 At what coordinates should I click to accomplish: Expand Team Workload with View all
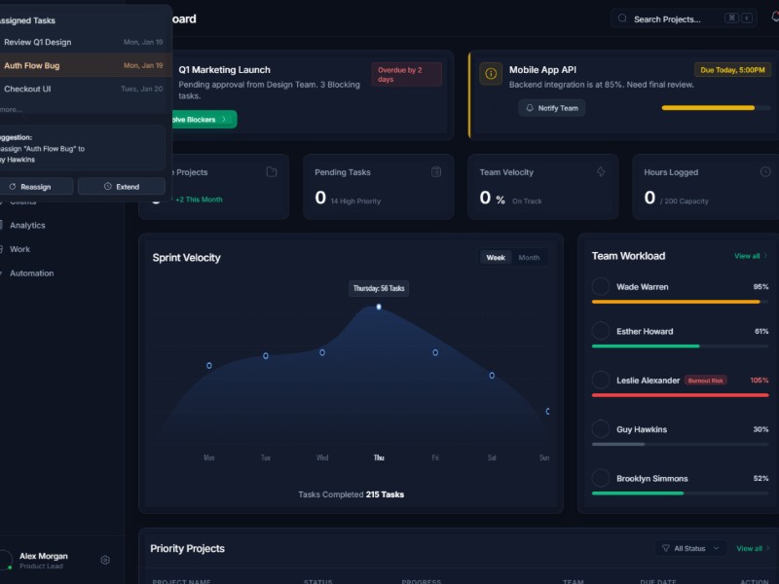point(750,256)
